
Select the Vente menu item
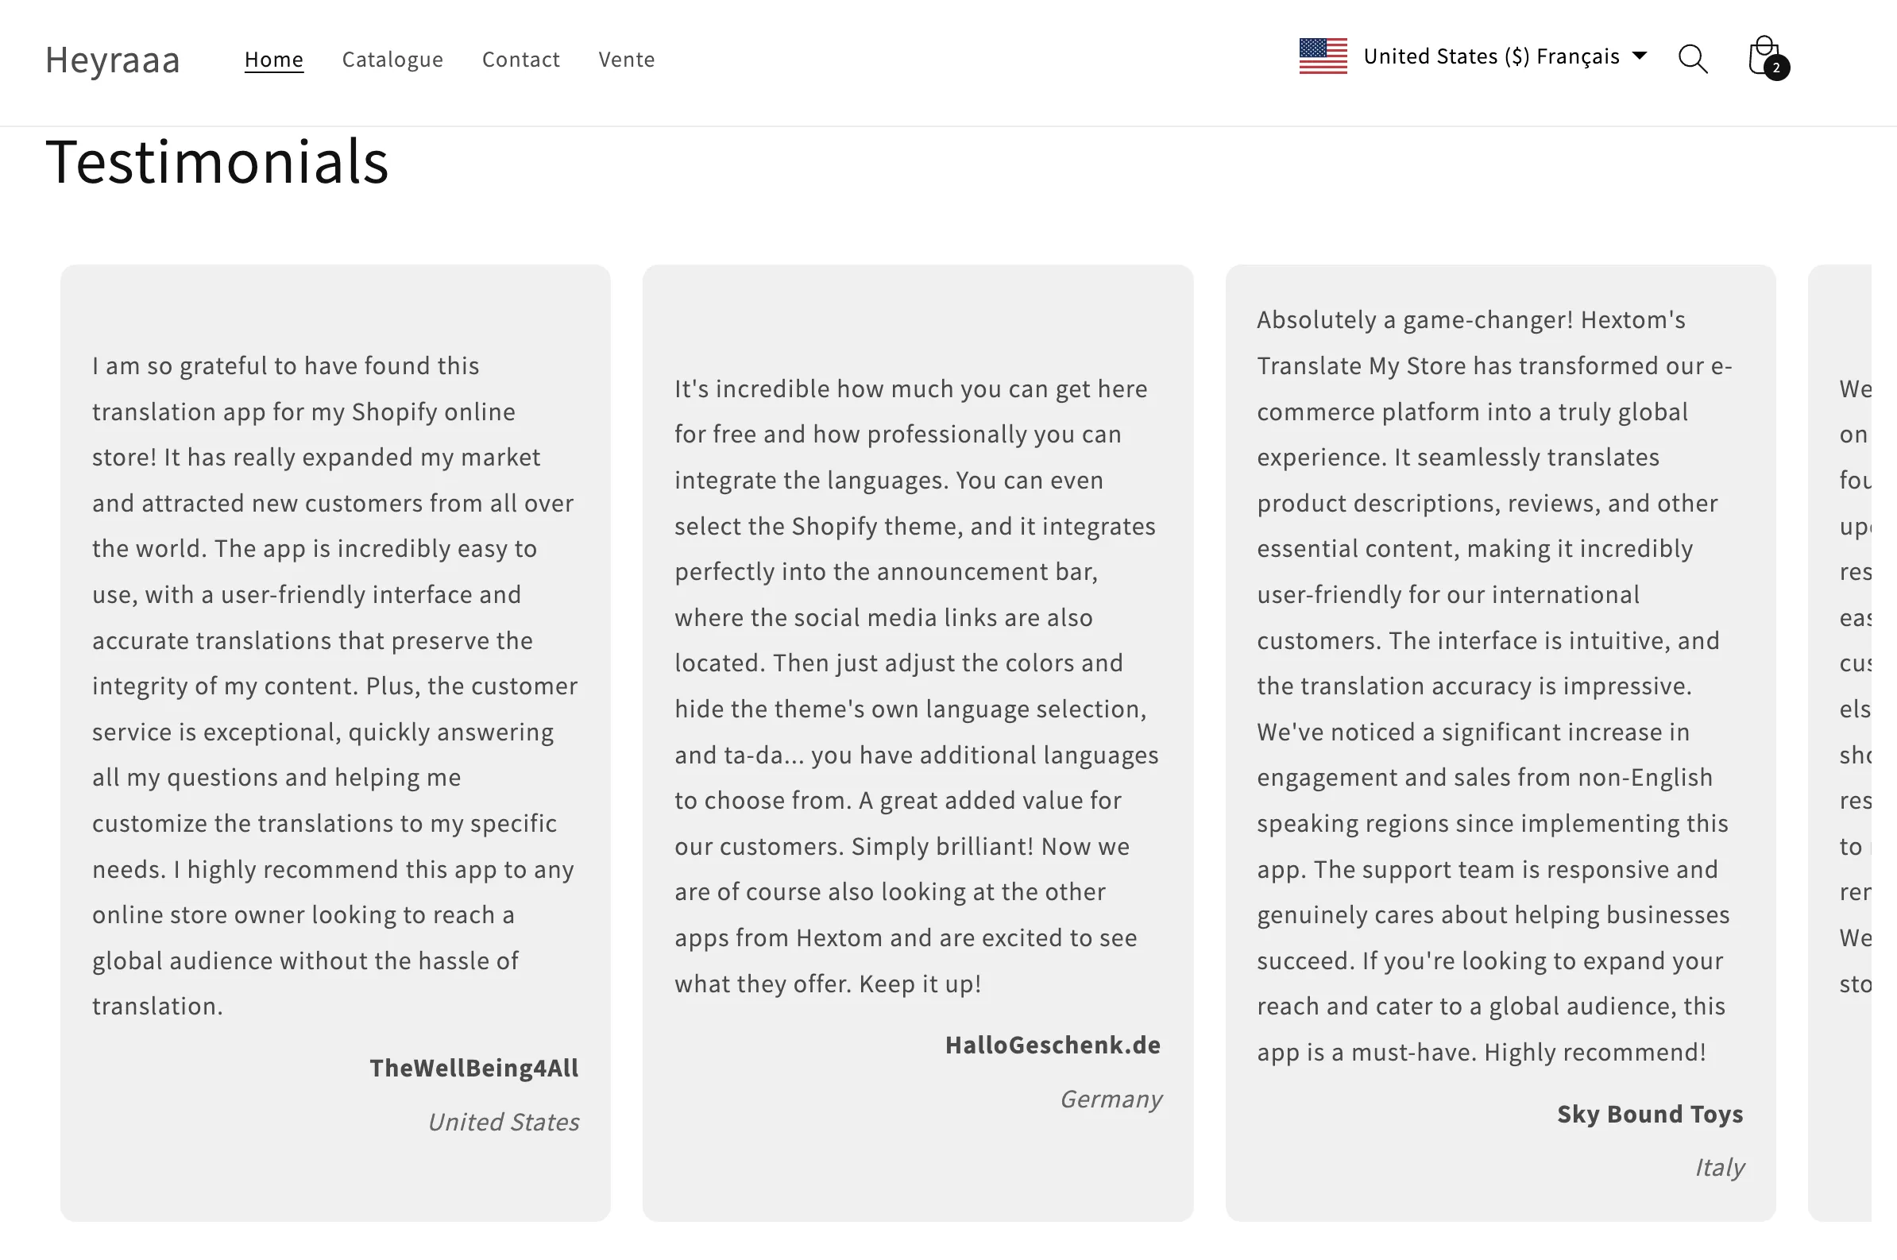pyautogui.click(x=627, y=60)
